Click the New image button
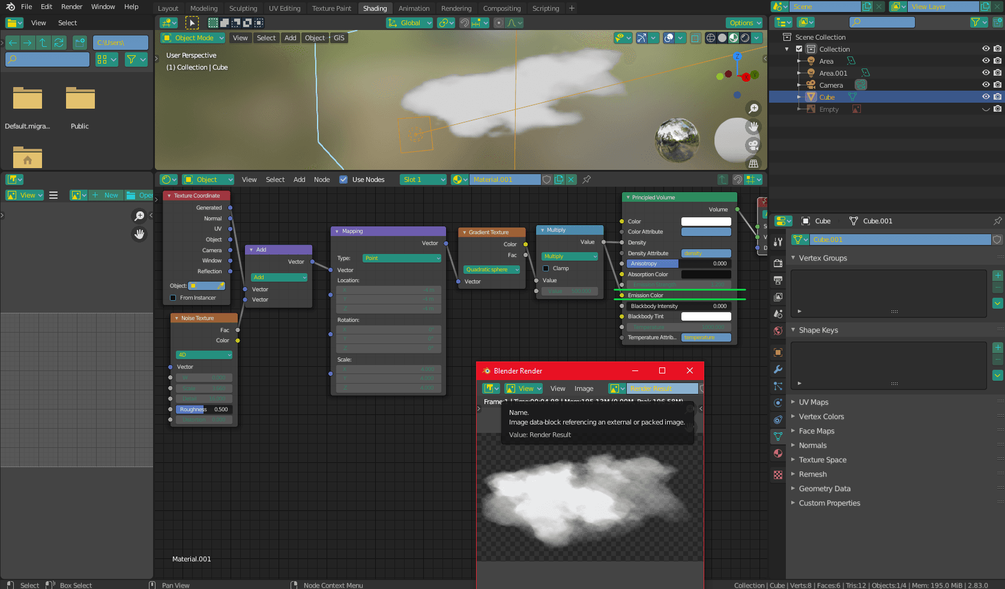Image resolution: width=1005 pixels, height=589 pixels. pyautogui.click(x=106, y=195)
